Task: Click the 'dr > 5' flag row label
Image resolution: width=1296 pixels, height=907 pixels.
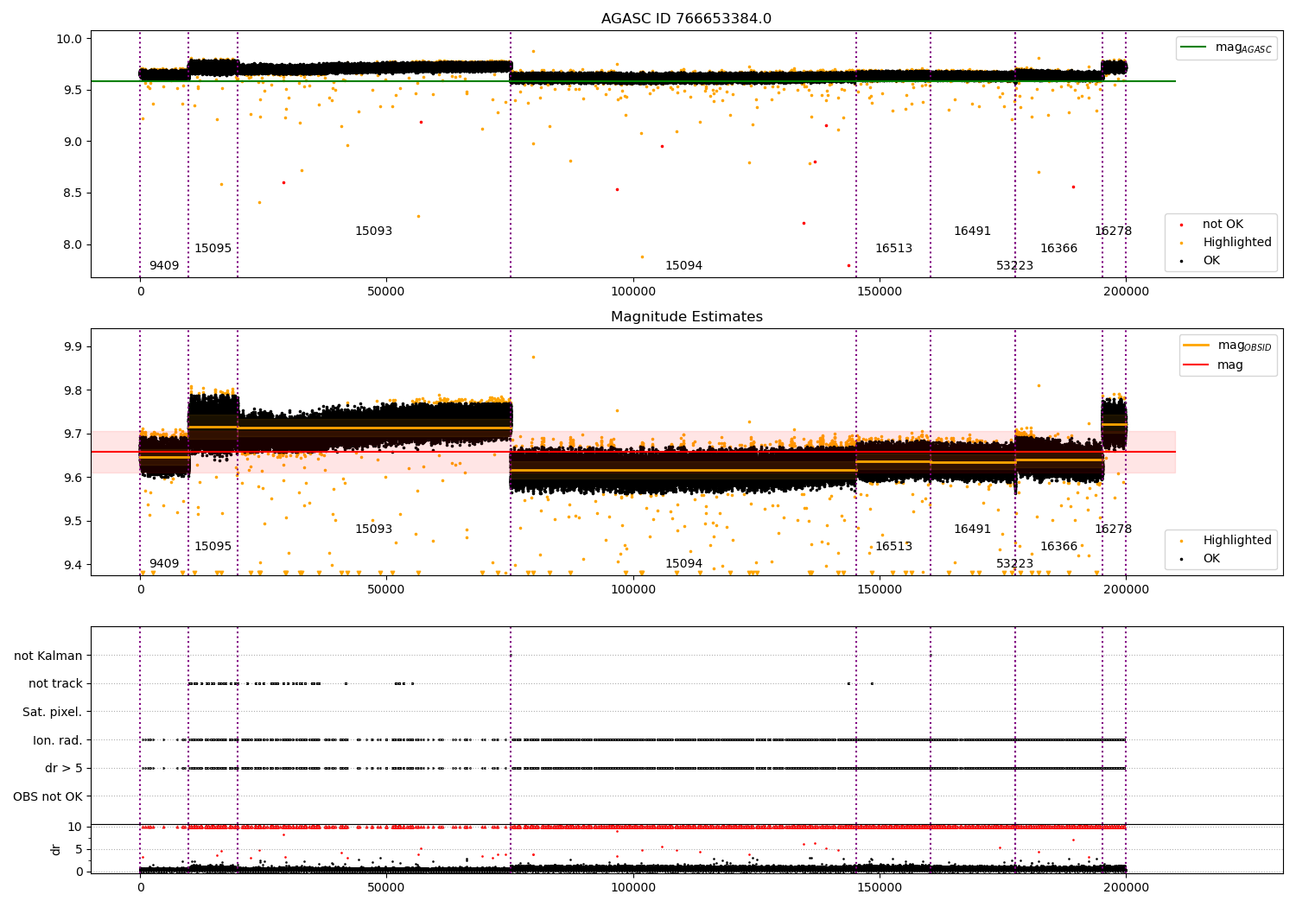Action: tap(64, 769)
